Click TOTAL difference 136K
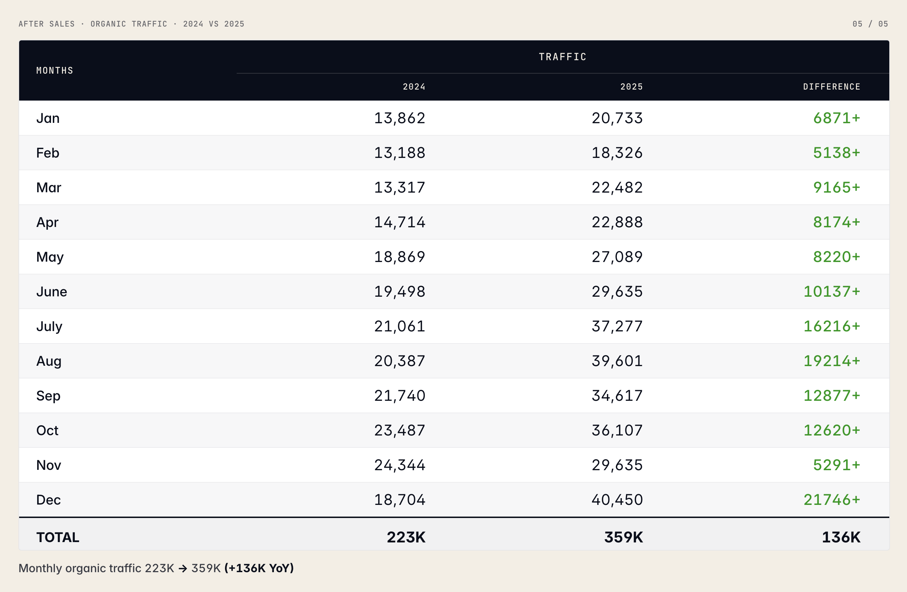Screen dimensions: 907x592 click(x=841, y=537)
